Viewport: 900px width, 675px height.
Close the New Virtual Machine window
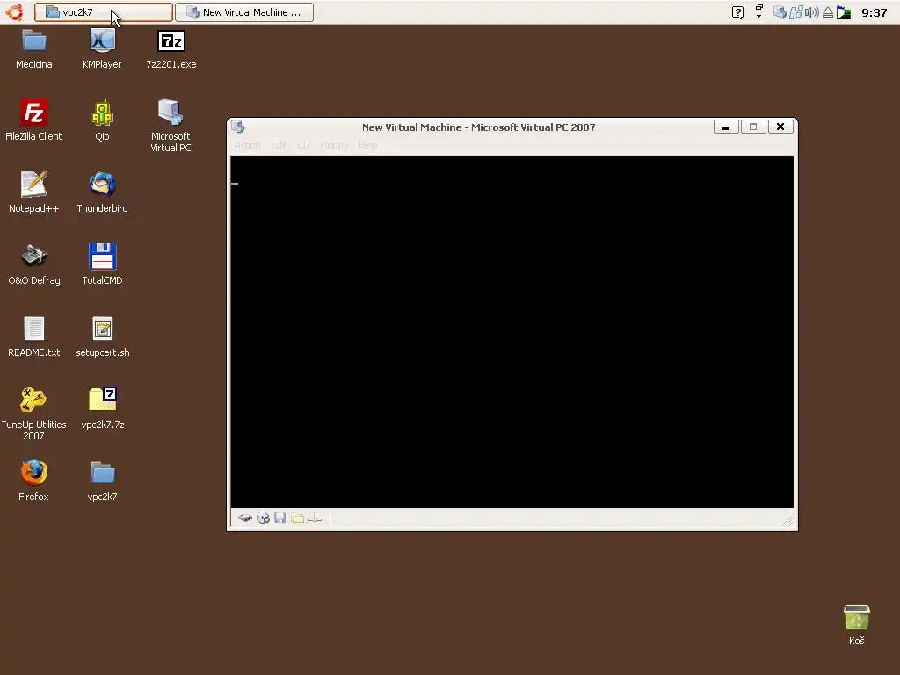point(780,127)
